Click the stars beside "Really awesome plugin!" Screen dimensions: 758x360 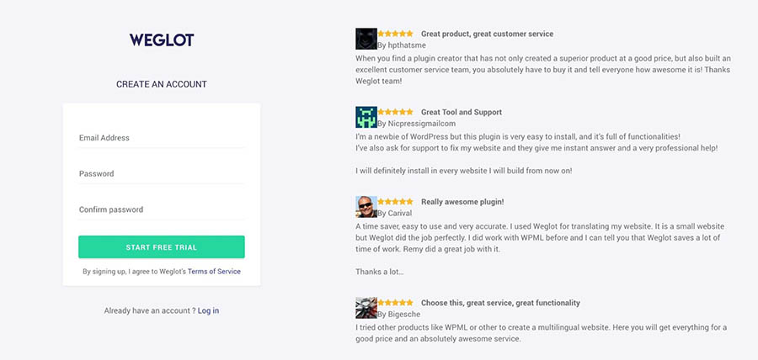point(395,202)
